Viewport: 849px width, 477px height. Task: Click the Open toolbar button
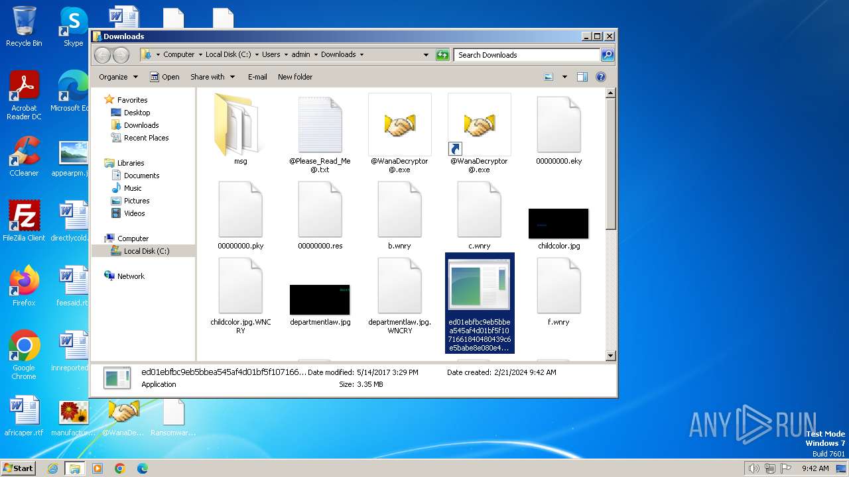[x=164, y=77]
